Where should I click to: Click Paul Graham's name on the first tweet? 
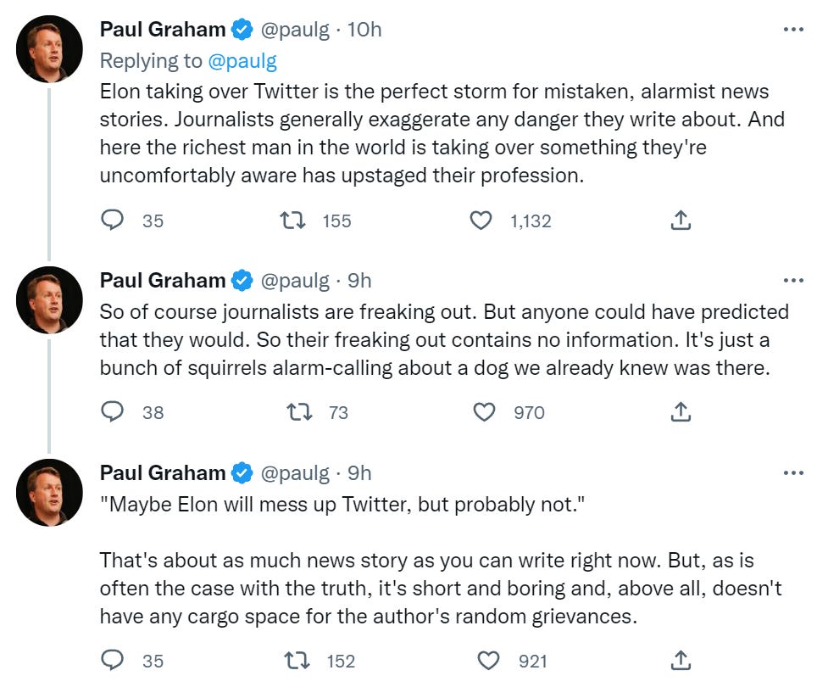point(163,30)
